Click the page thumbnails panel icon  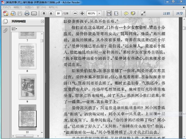[x=5, y=21]
